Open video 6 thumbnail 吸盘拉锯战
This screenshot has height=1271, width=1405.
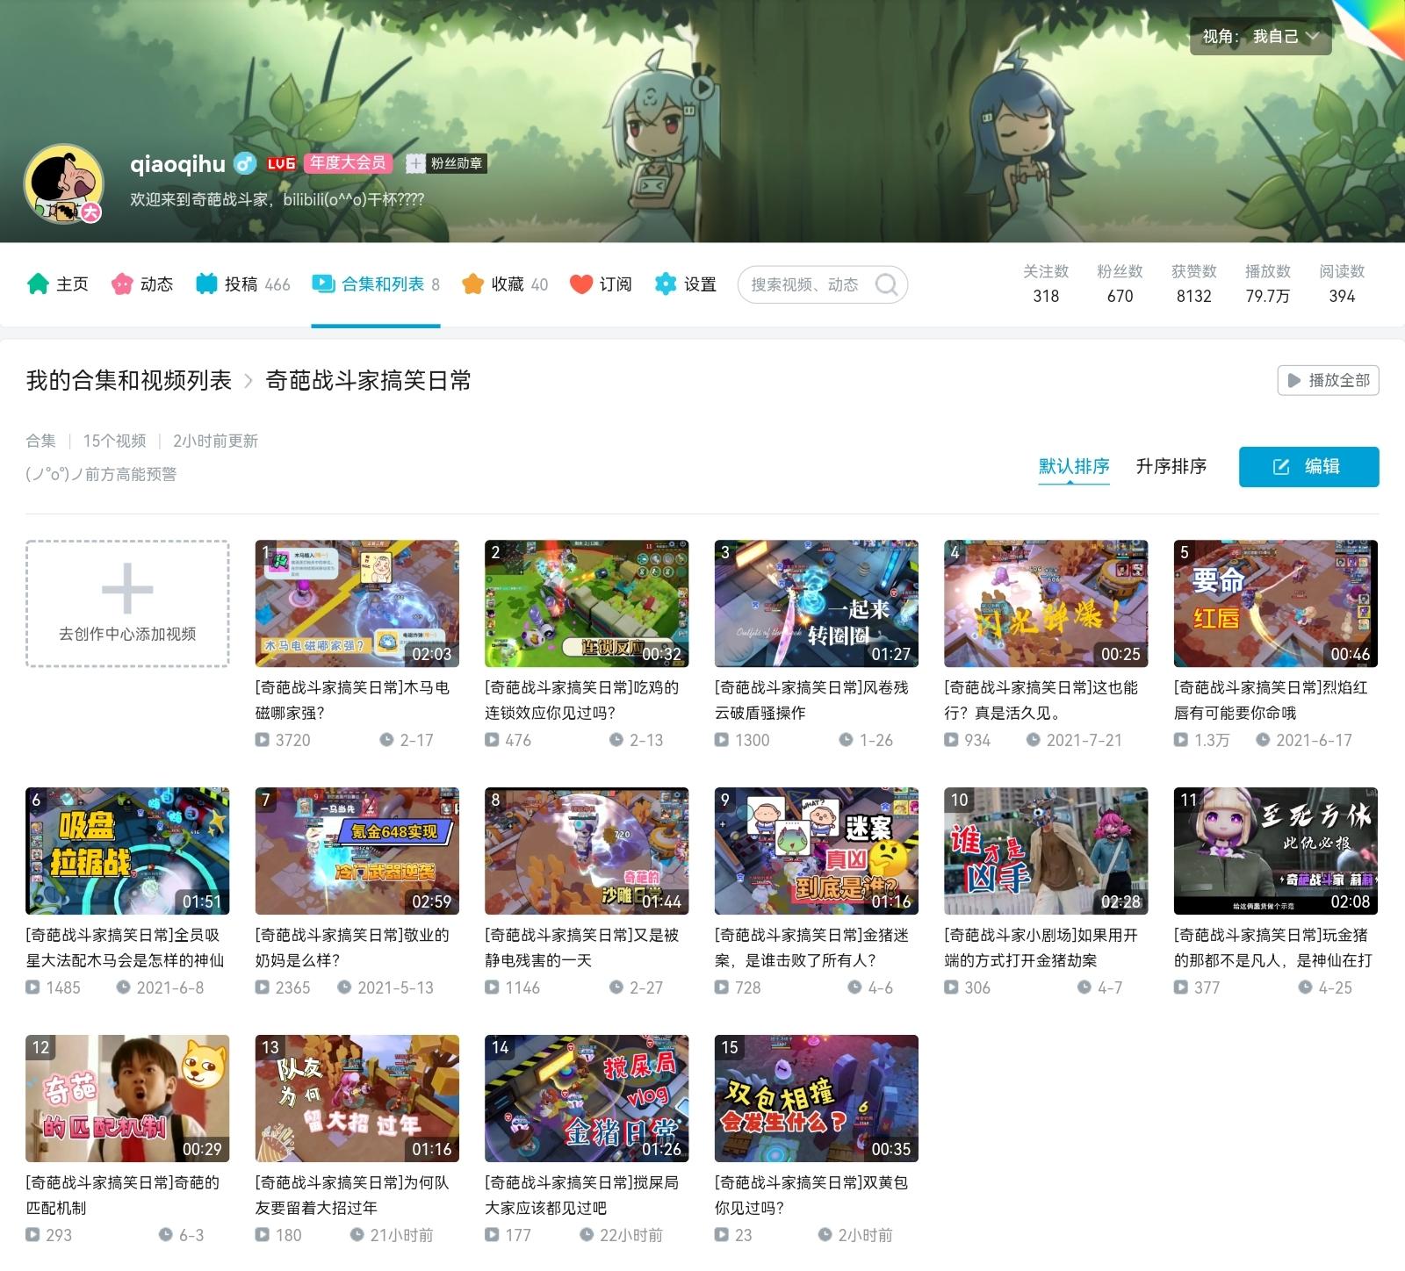click(127, 851)
